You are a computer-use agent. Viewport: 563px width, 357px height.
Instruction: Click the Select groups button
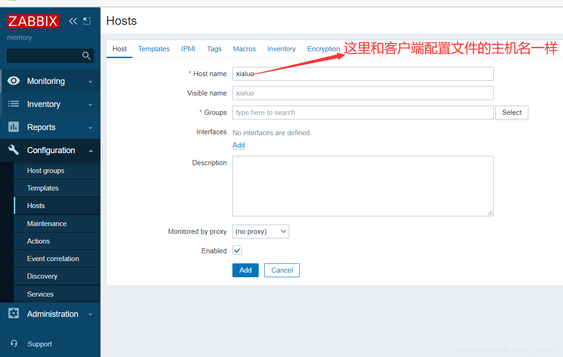[512, 113]
